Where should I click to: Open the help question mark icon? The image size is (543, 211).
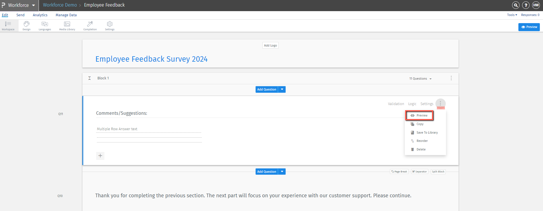526,5
